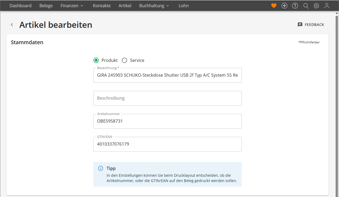Expand the Buchhaltung dropdown menu

click(x=154, y=6)
